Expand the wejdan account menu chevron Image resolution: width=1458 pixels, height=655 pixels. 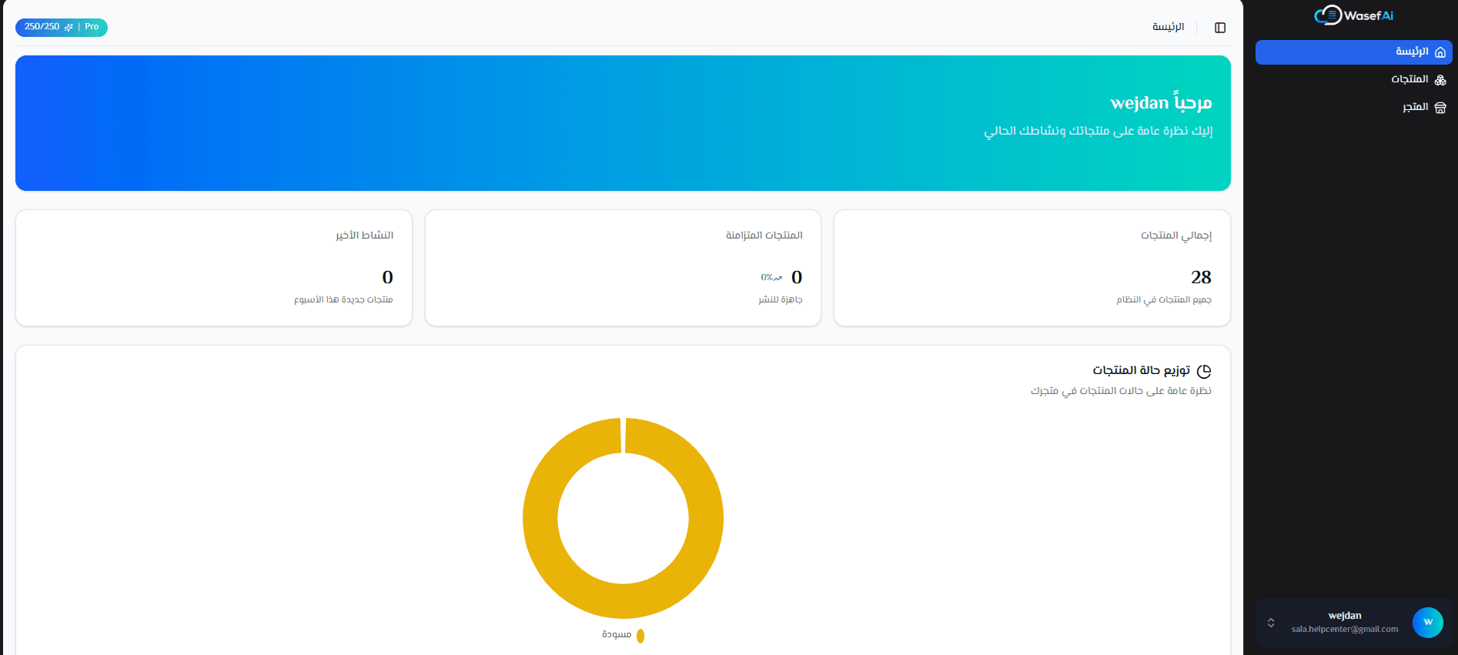(1271, 623)
